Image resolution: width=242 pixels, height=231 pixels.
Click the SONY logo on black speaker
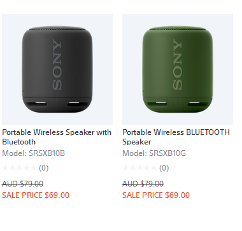57,64
